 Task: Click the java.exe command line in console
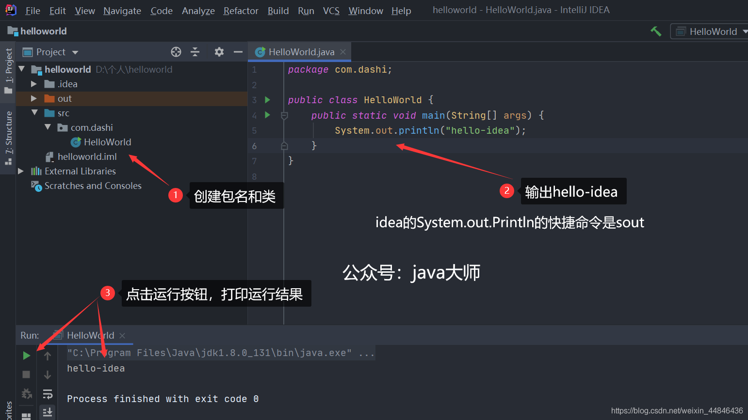coord(221,353)
